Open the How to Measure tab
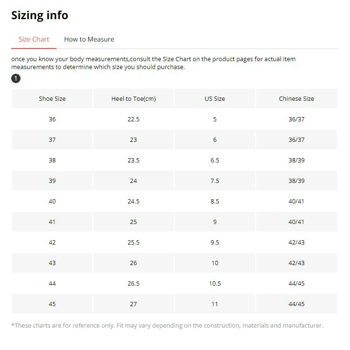The height and width of the screenshot is (350, 350). 89,39
